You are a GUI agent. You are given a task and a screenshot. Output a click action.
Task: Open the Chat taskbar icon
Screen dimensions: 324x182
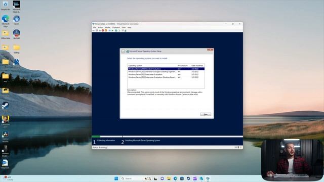point(162,178)
